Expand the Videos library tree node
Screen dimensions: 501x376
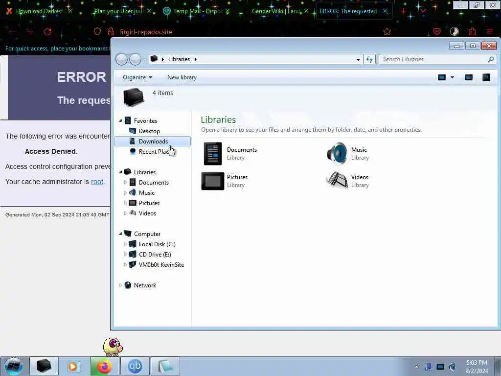(125, 213)
